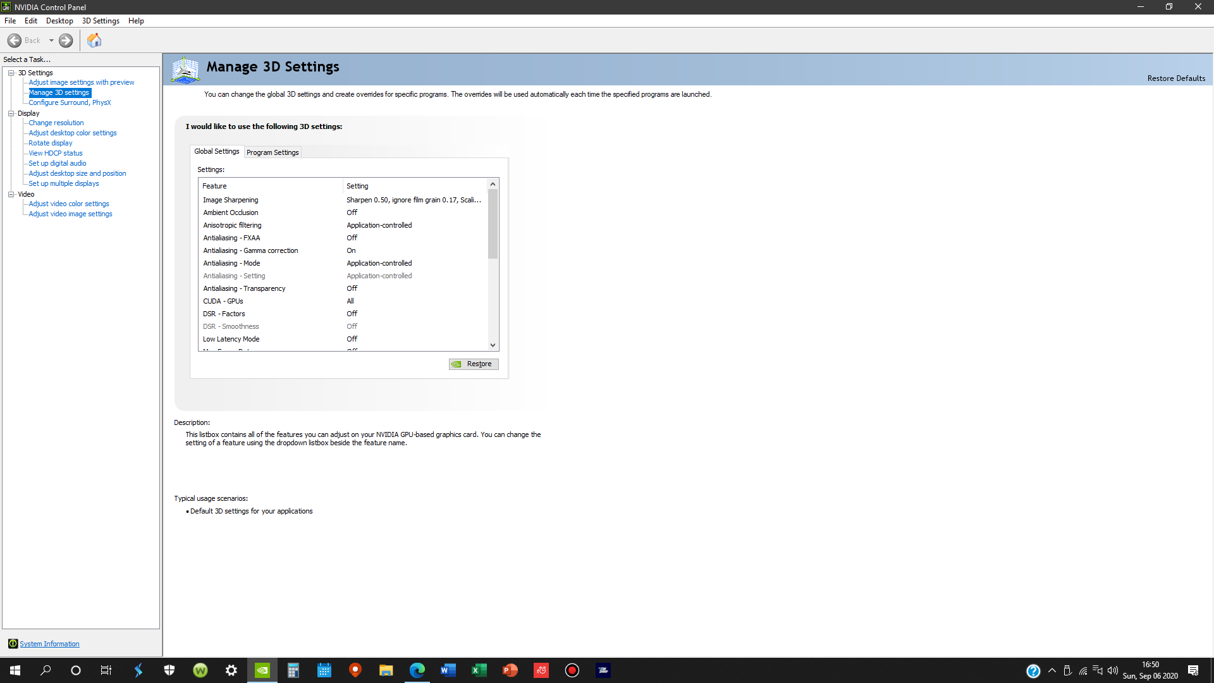Show hidden system tray icons

[1052, 670]
